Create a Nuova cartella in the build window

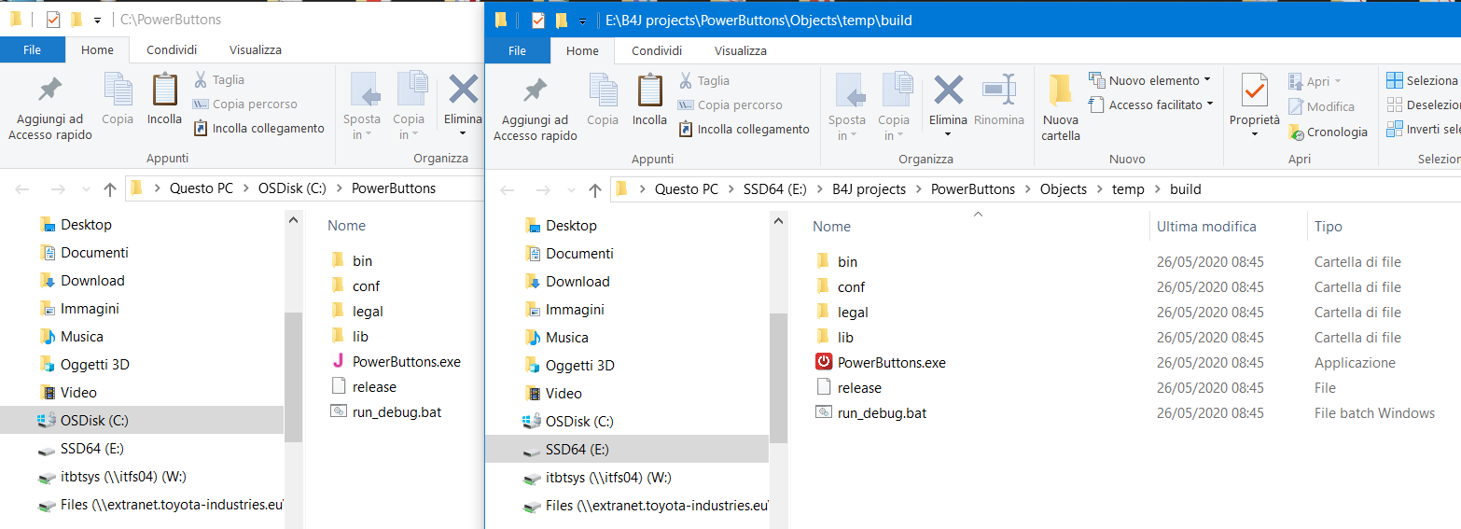[x=1061, y=108]
